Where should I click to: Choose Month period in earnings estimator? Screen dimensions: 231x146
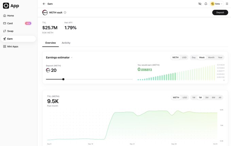pos(211,58)
